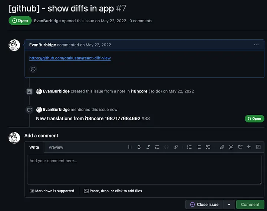Viewport: 267px width, 211px height.
Task: Insert a task list
Action: (x=208, y=147)
